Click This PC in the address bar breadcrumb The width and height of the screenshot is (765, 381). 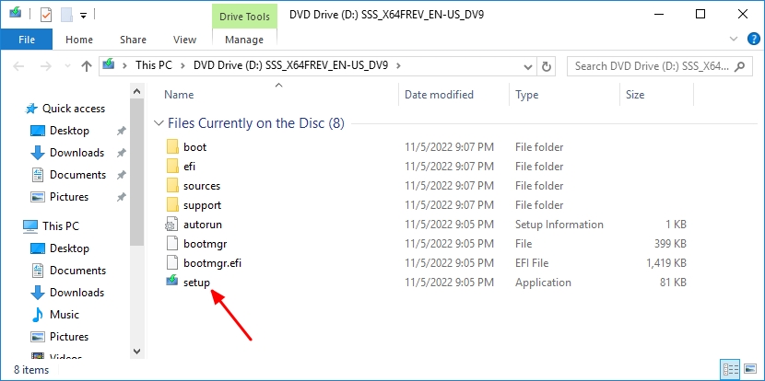[154, 65]
